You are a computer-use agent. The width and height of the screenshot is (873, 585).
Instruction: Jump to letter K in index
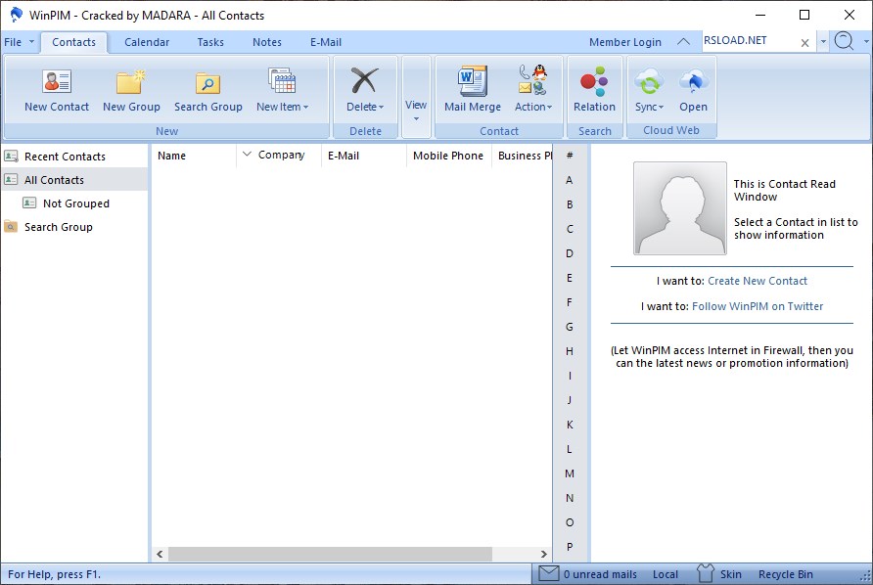pos(569,425)
